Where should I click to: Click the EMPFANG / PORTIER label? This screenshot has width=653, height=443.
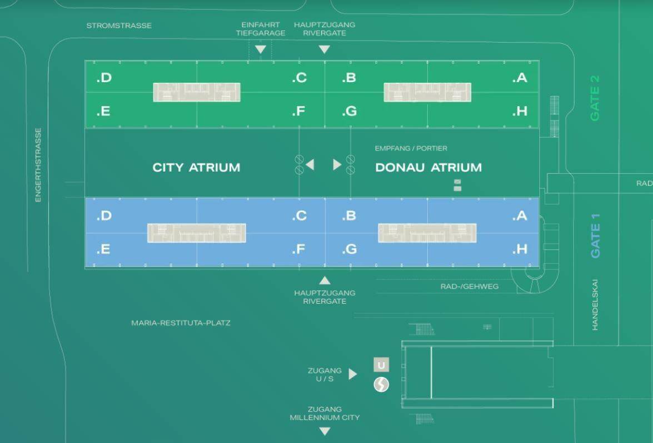[x=411, y=148]
